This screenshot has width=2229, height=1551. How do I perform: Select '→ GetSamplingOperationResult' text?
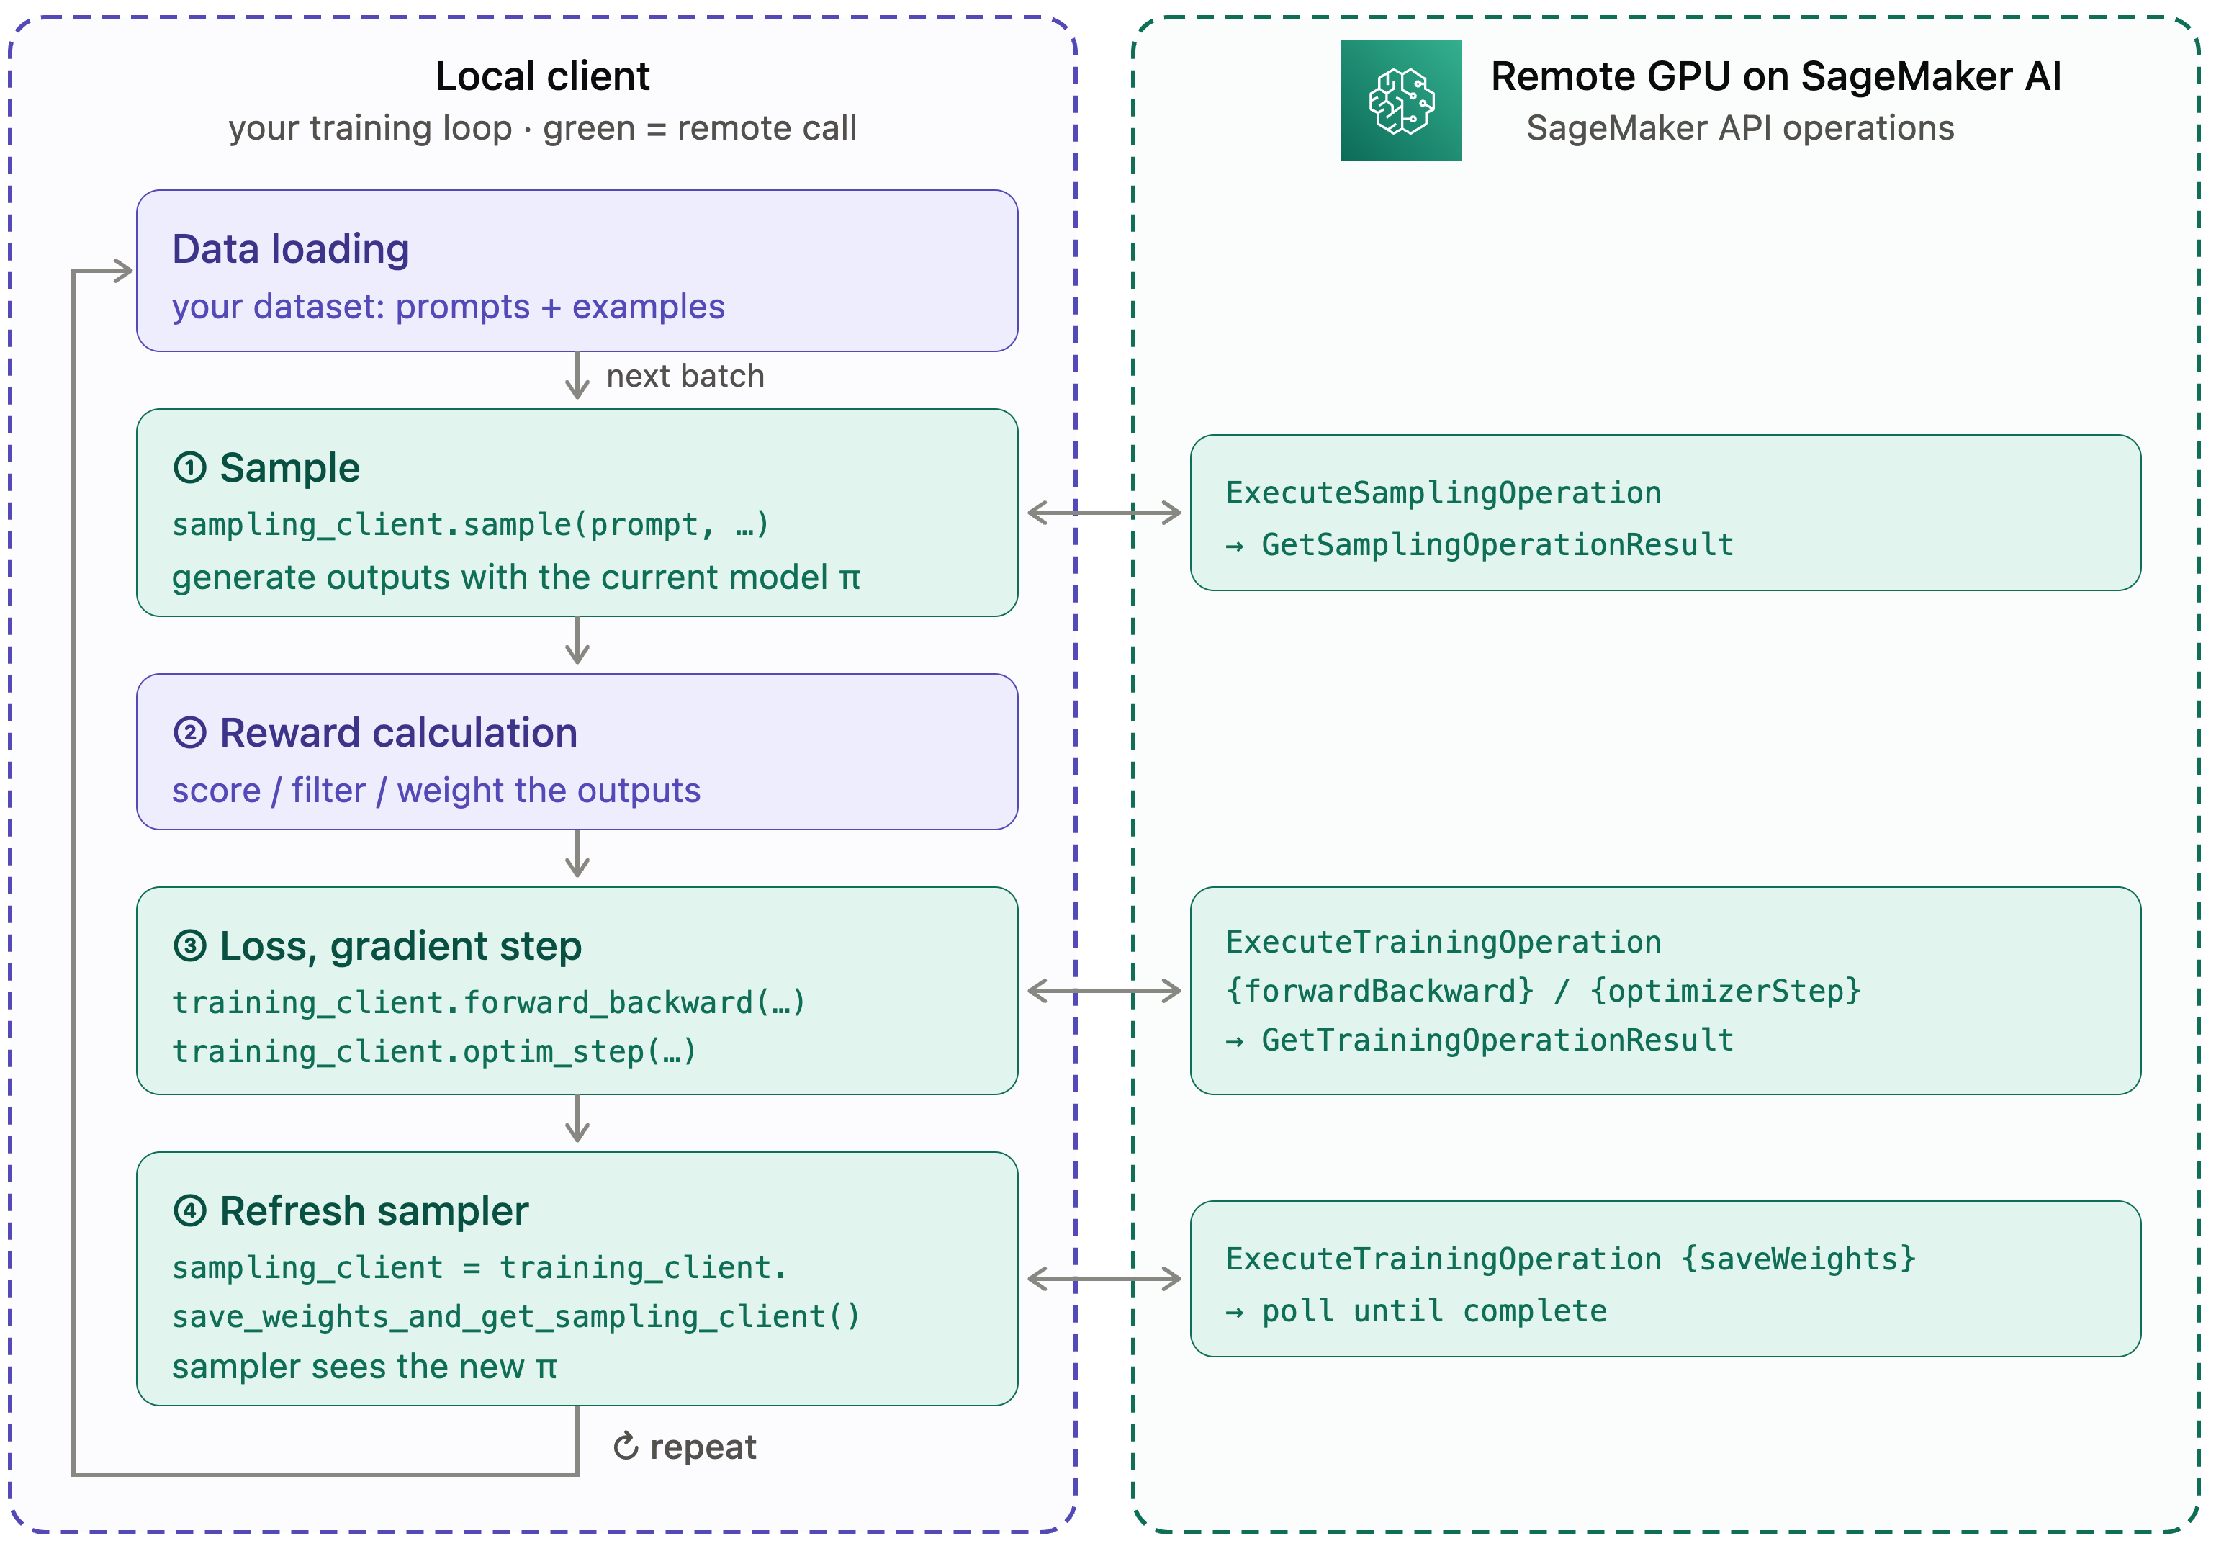(x=1480, y=545)
